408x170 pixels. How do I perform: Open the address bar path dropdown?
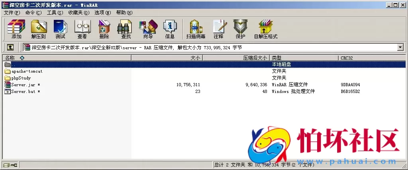pos(400,47)
